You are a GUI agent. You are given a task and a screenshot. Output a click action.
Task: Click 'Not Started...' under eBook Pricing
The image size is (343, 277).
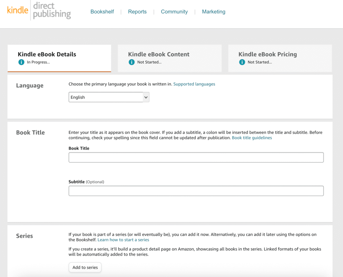click(260, 62)
